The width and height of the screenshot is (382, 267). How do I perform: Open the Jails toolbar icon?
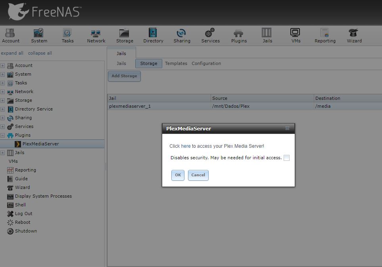267,36
